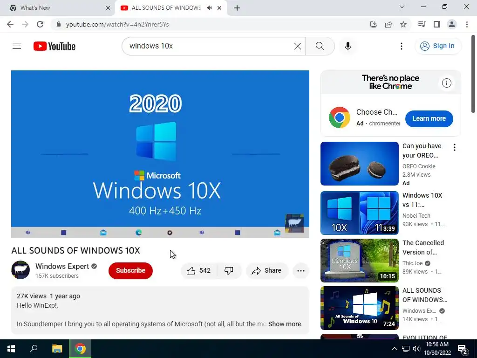
Task: Share this page via Chrome share icon
Action: [x=388, y=24]
